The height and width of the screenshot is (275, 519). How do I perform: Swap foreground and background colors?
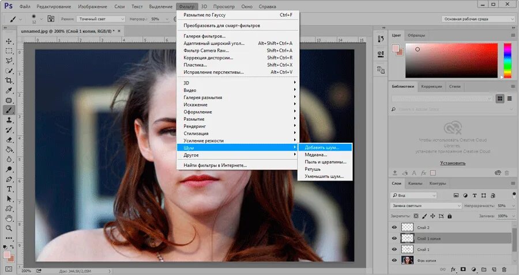pos(12,247)
